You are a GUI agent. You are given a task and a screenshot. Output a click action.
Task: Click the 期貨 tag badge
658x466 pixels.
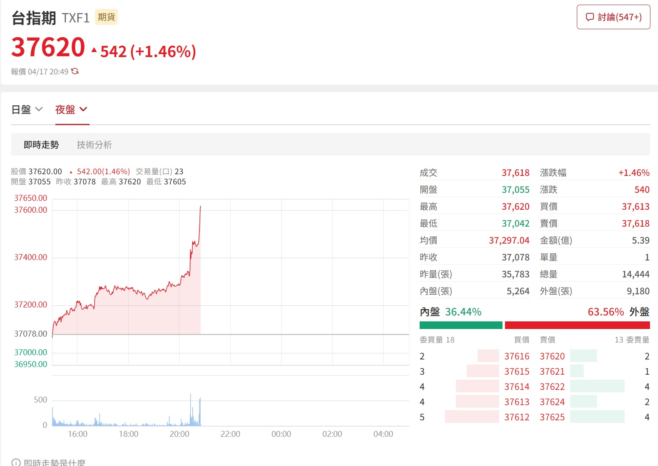point(106,17)
